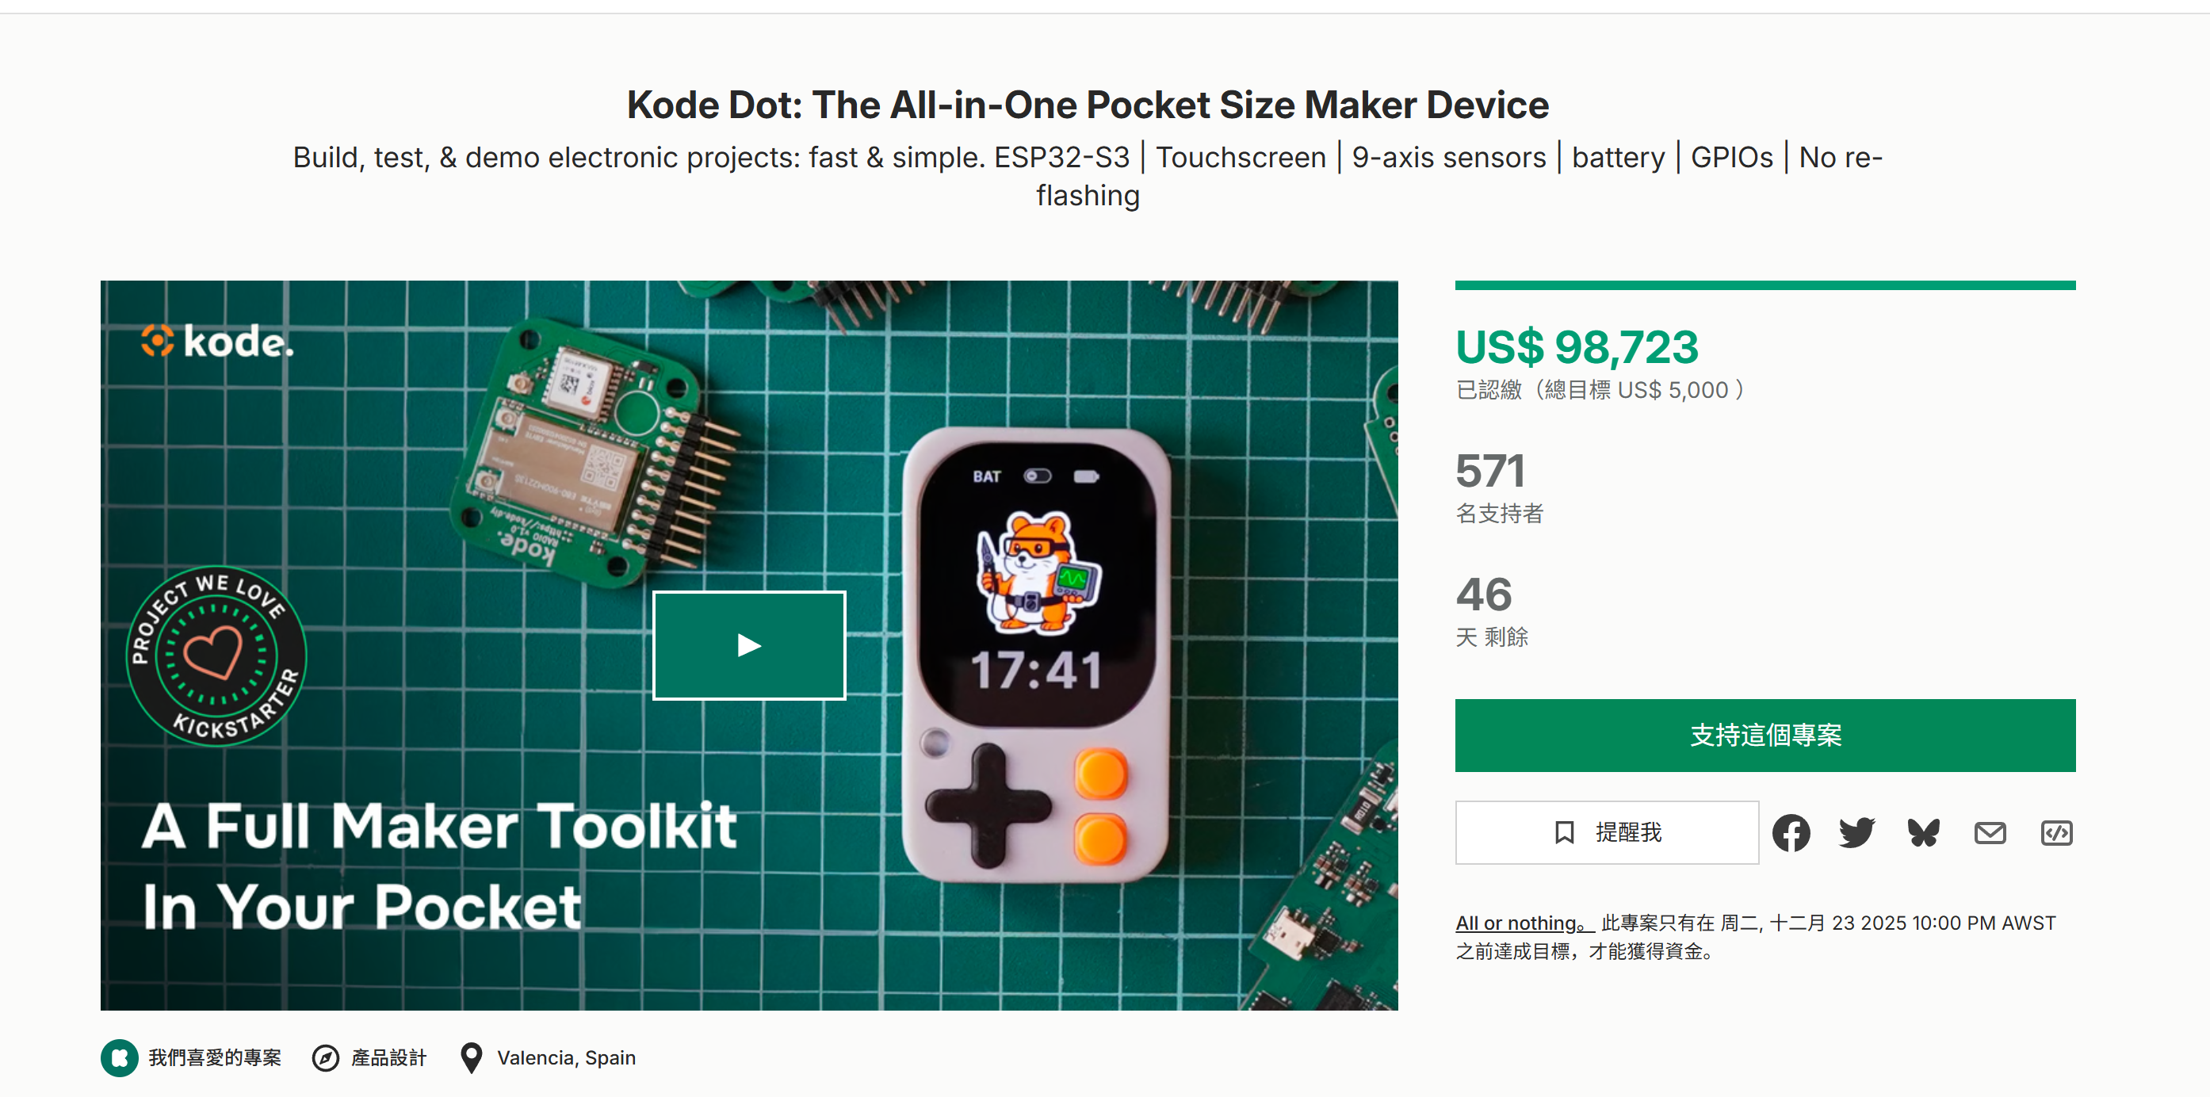Share the project on Twitter
Viewport: 2210px width, 1097px height.
(1856, 833)
